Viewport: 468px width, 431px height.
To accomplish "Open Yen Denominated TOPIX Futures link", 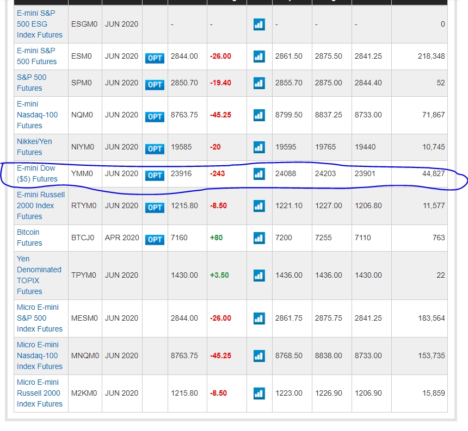I will (x=39, y=275).
